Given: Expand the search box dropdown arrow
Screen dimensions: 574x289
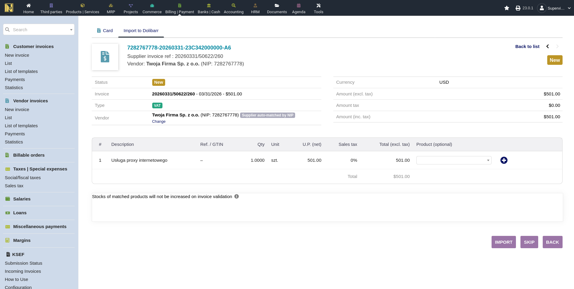Looking at the screenshot, I should [71, 30].
